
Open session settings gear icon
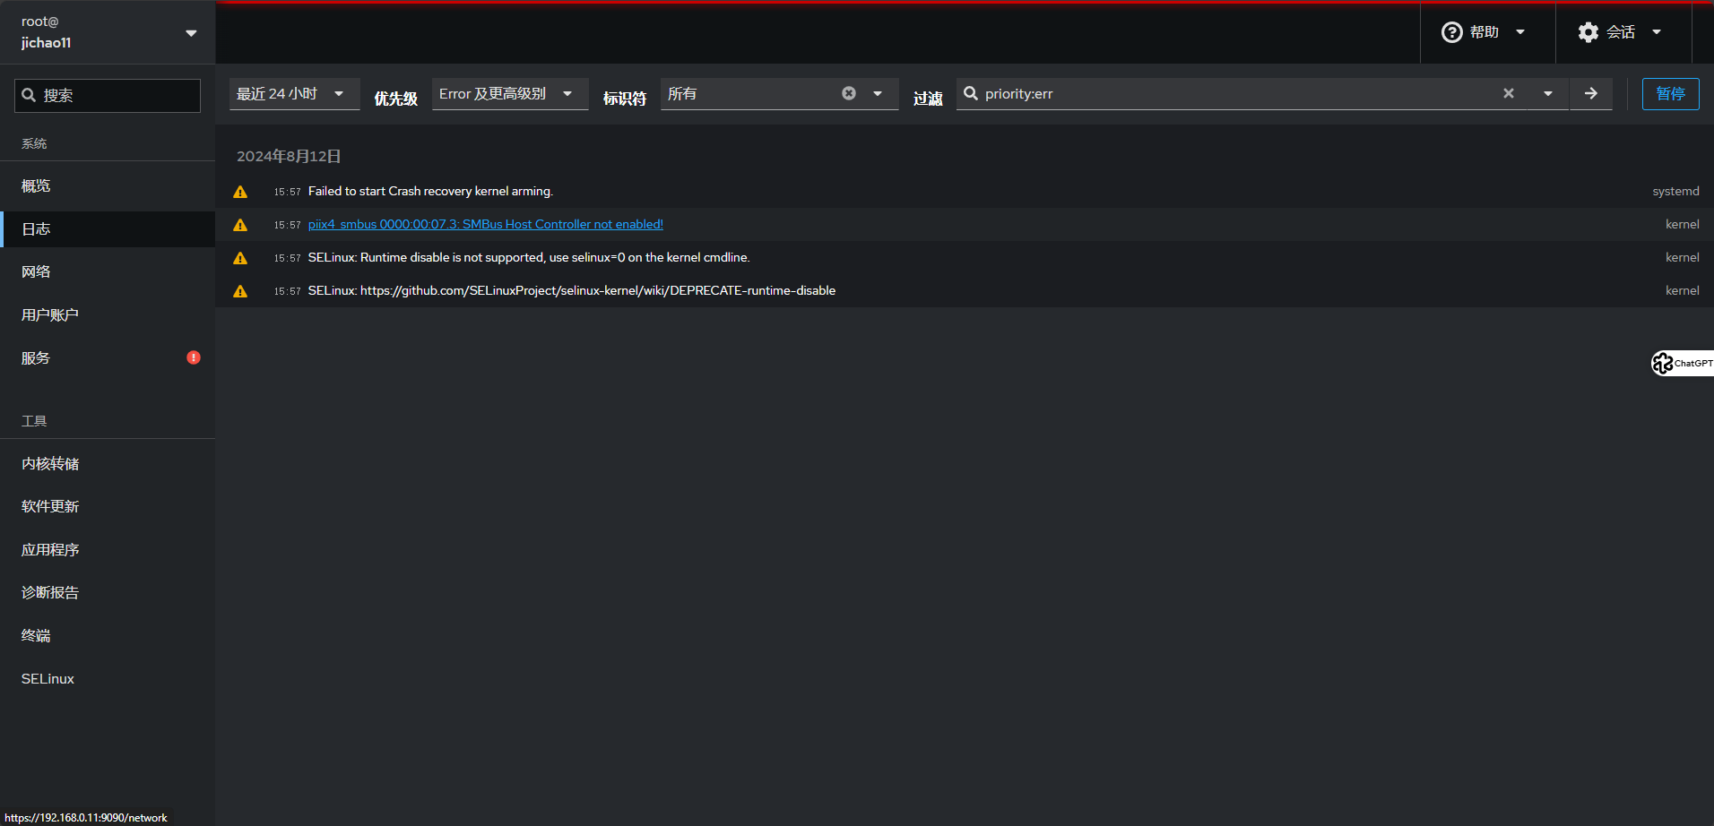[1588, 32]
